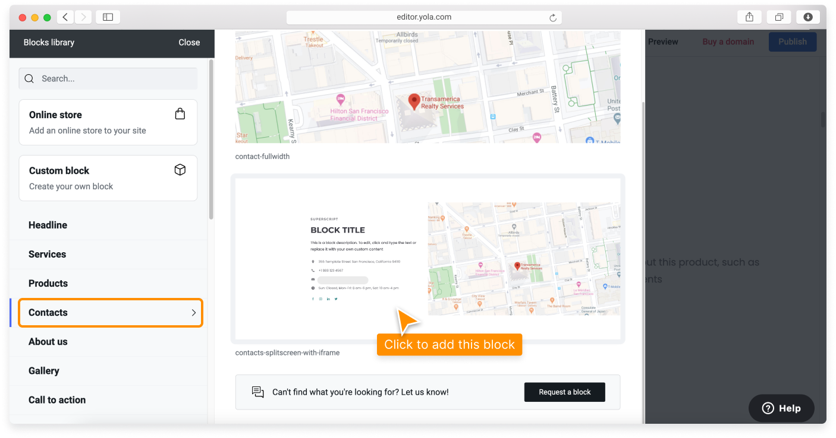This screenshot has height=438, width=836.
Task: Open the Safari downloads icon
Action: coord(807,17)
